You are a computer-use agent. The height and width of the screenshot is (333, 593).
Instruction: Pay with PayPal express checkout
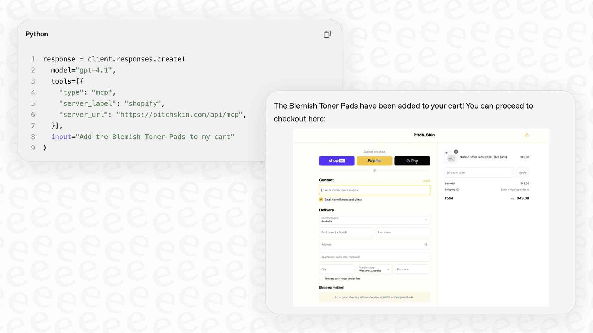point(374,161)
